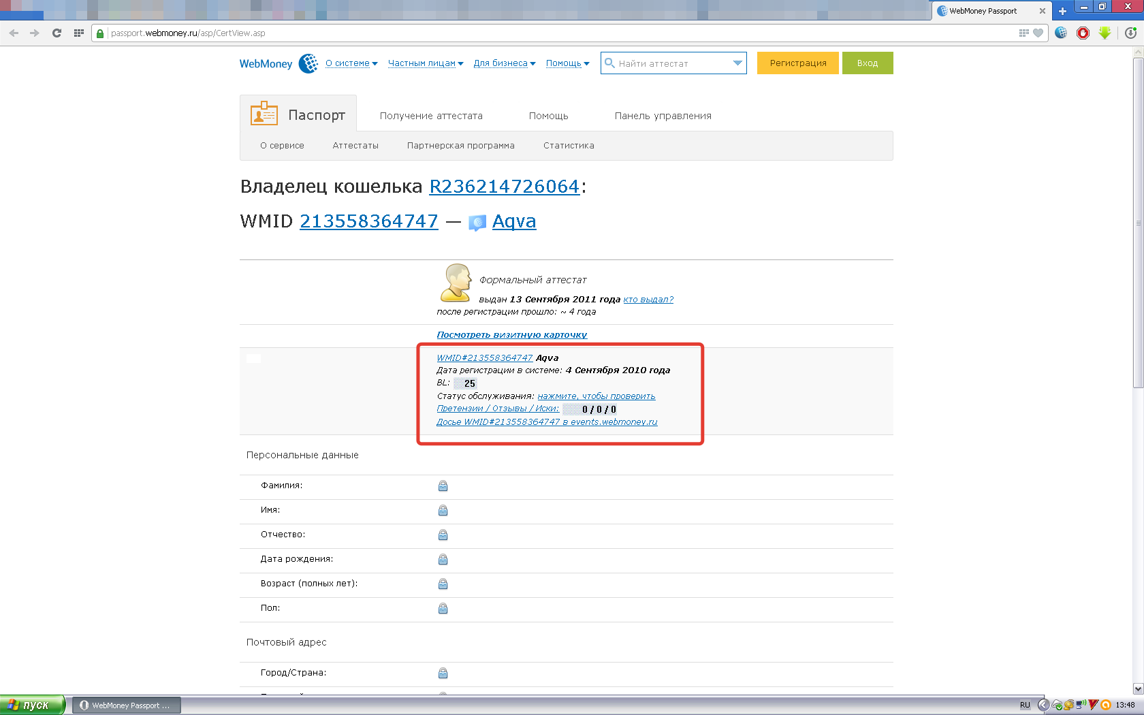This screenshot has width=1144, height=715.
Task: Select the Паспорт tab
Action: [298, 114]
